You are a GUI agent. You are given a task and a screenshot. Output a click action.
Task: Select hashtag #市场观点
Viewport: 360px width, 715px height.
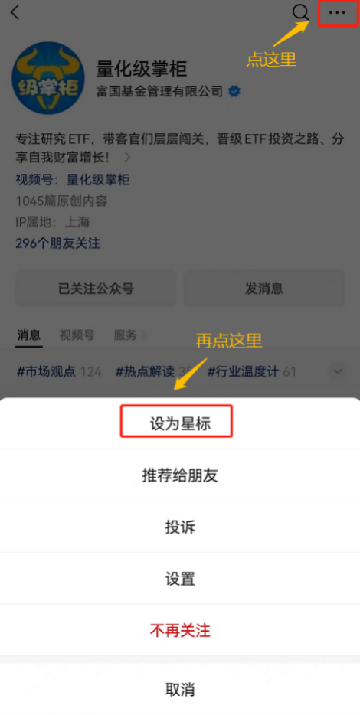tap(46, 371)
